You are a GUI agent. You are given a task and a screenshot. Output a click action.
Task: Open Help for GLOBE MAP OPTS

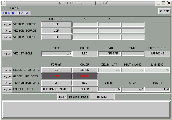coord(7,76)
